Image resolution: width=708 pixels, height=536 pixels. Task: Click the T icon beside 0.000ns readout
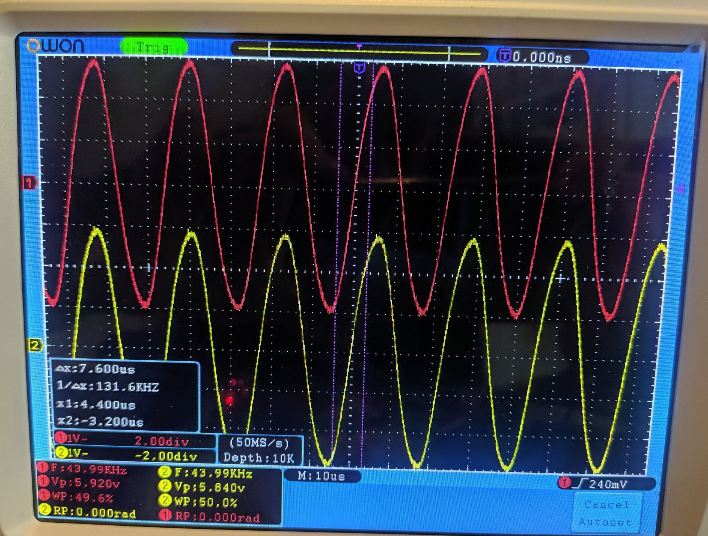(x=505, y=56)
